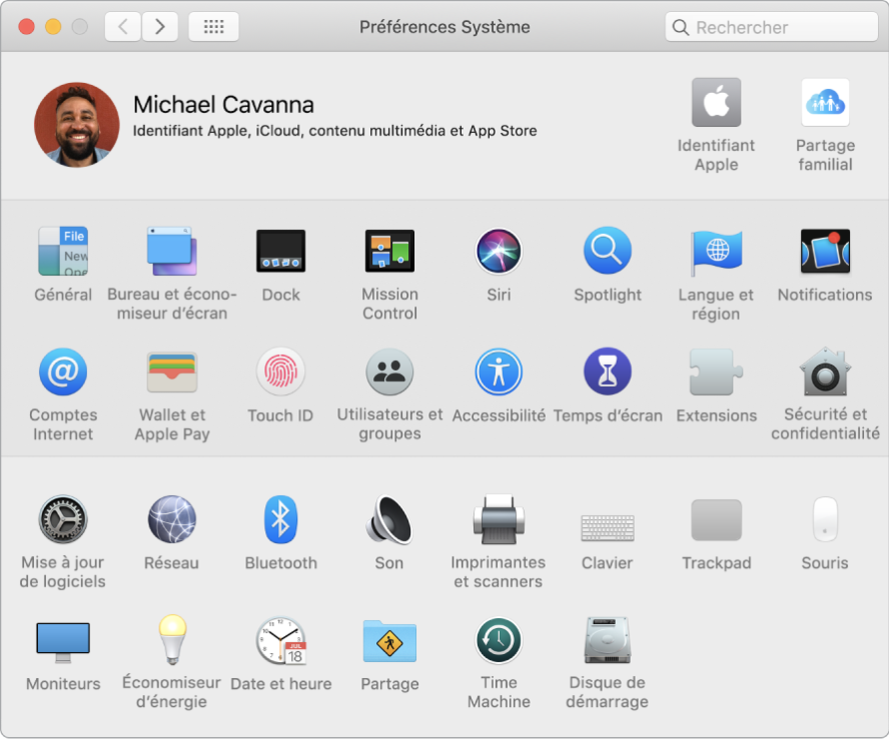Select the Accessibilité icon
The image size is (889, 741).
[x=499, y=372]
